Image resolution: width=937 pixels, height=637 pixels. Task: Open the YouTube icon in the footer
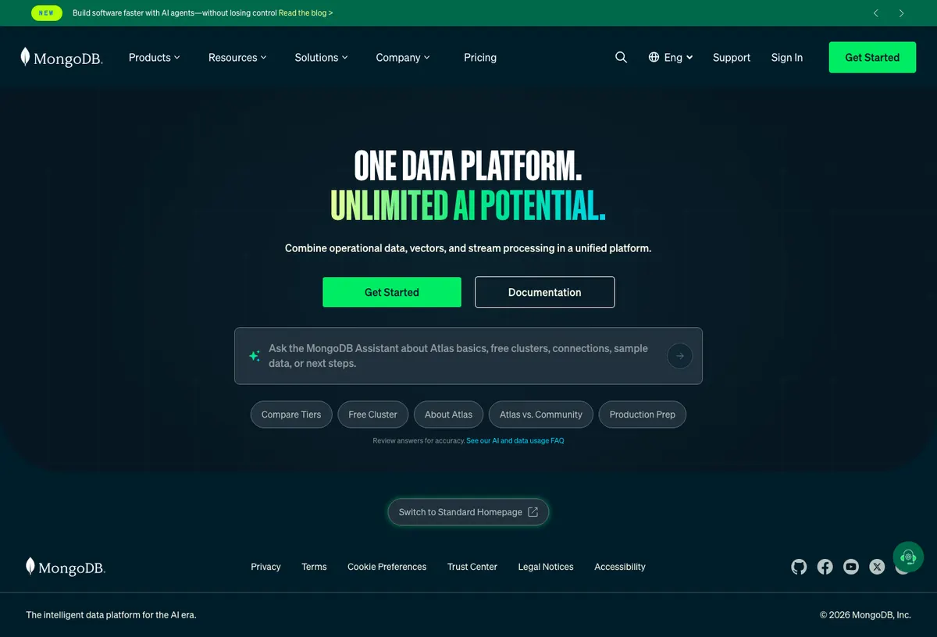[x=851, y=567]
